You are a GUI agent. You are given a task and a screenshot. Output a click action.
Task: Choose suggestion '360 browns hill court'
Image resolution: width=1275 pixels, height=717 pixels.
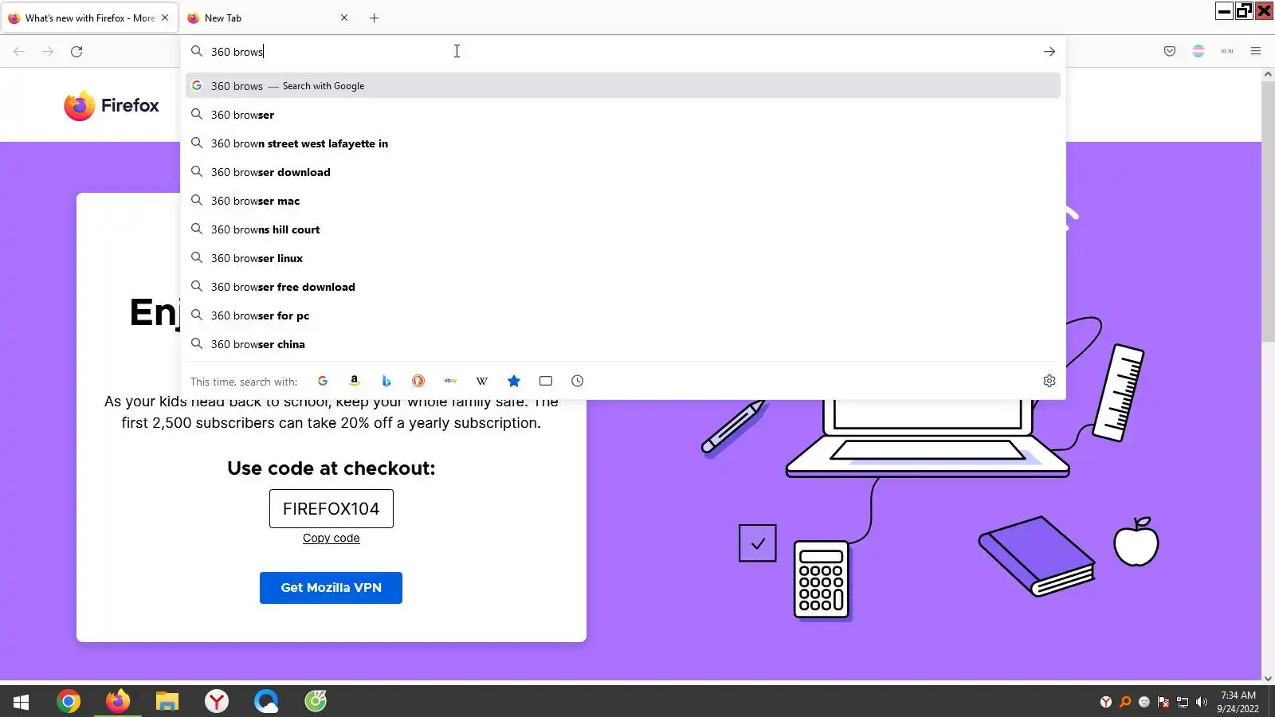point(623,229)
